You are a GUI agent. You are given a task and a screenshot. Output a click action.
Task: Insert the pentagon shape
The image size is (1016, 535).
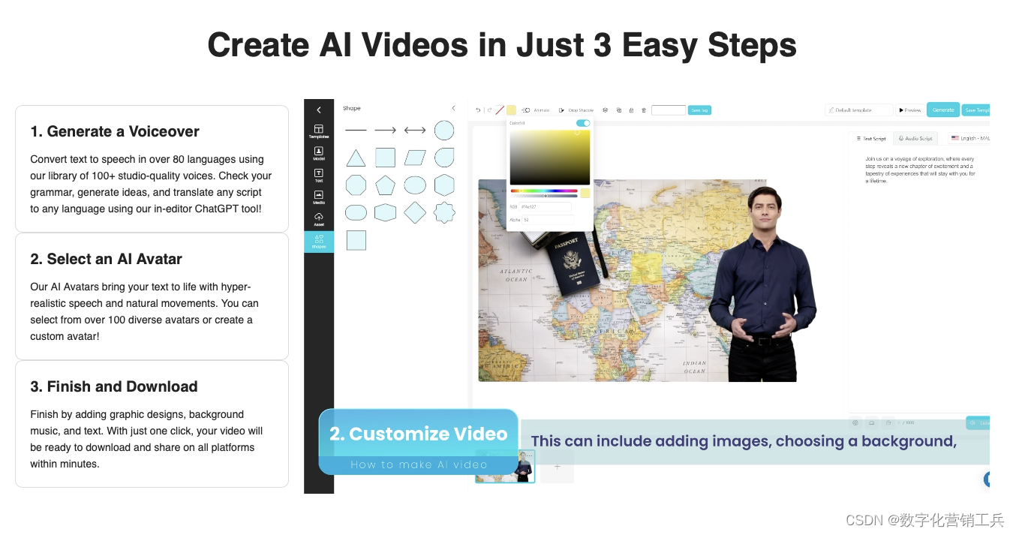pyautogui.click(x=385, y=185)
